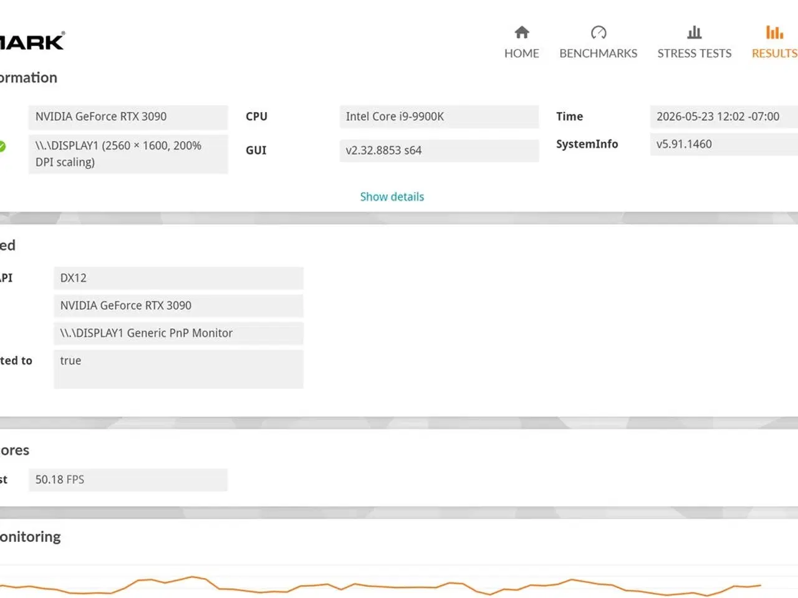Click the 'true' setting value
Screen dimensions: 798x598
click(178, 369)
